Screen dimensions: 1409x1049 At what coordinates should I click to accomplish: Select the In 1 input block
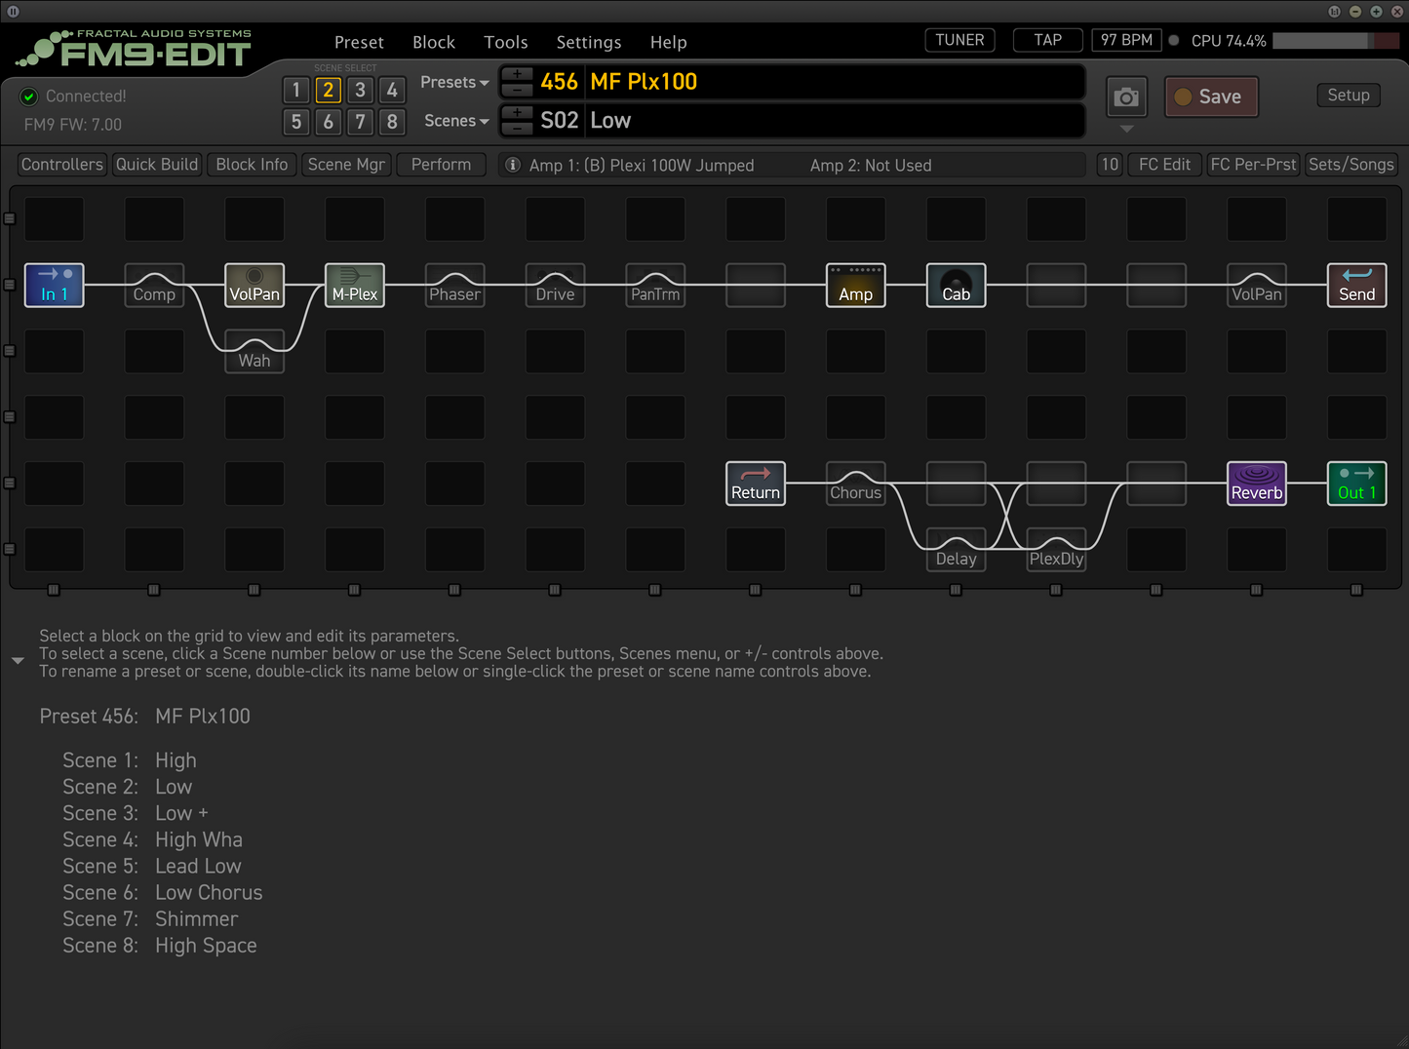click(x=54, y=286)
